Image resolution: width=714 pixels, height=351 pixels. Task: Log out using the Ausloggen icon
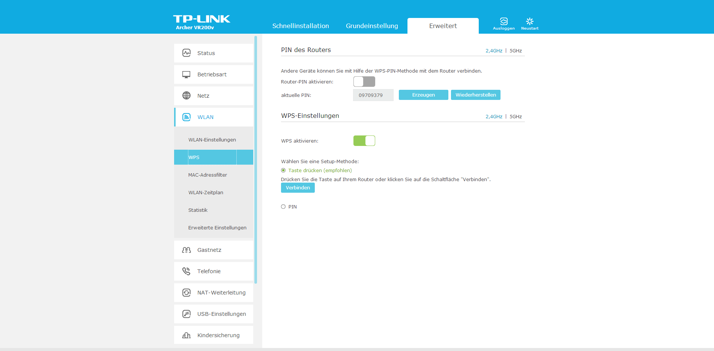[x=504, y=22]
